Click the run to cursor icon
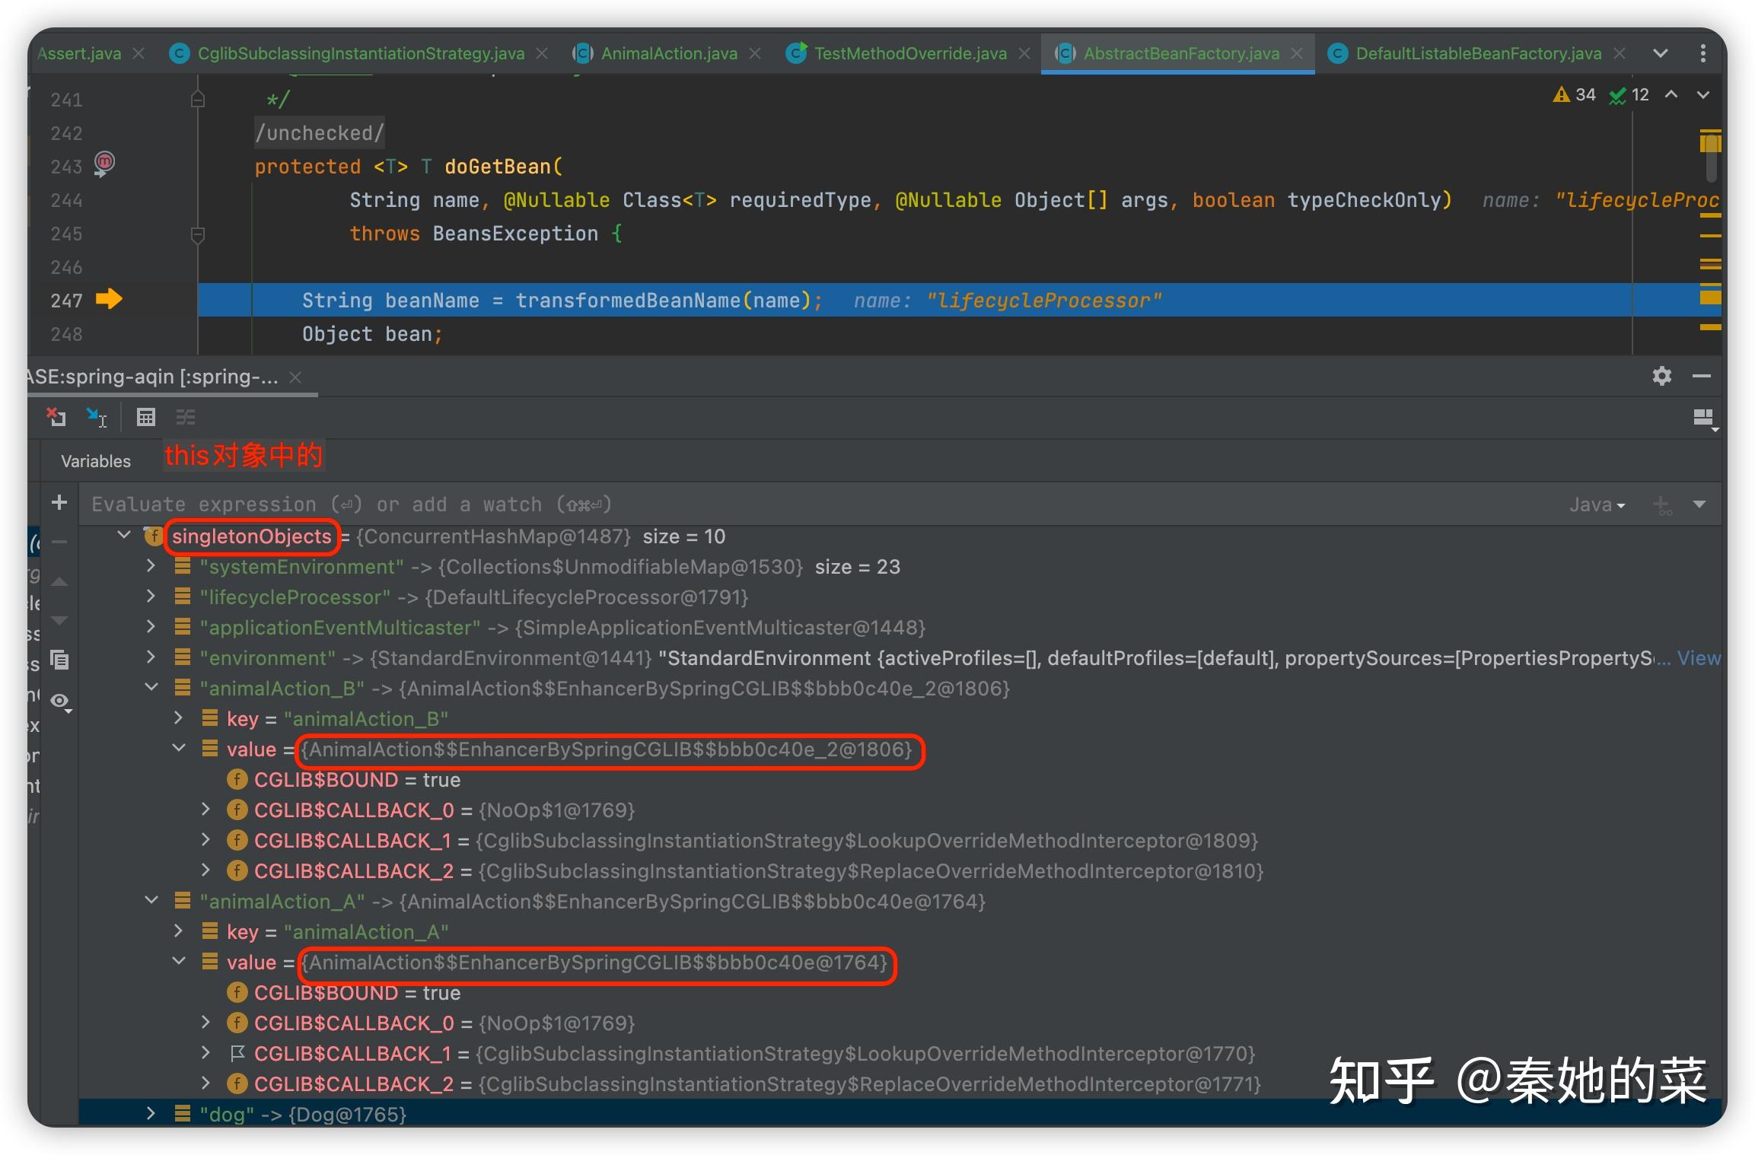 click(97, 417)
